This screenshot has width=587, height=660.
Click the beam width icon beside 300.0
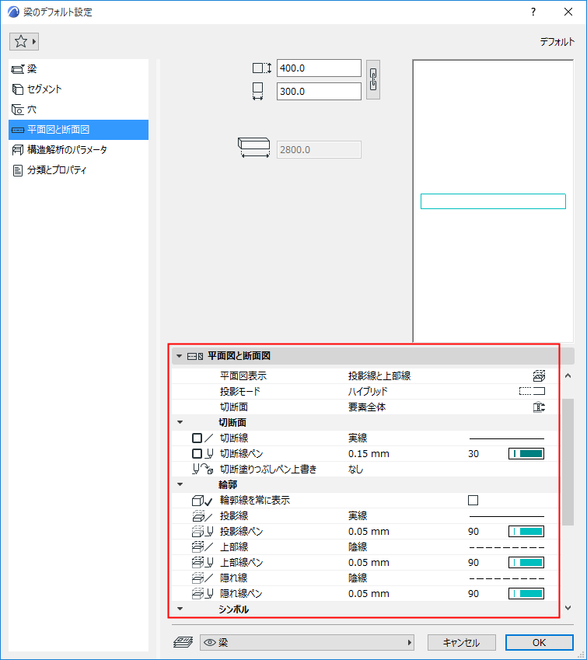pos(257,91)
